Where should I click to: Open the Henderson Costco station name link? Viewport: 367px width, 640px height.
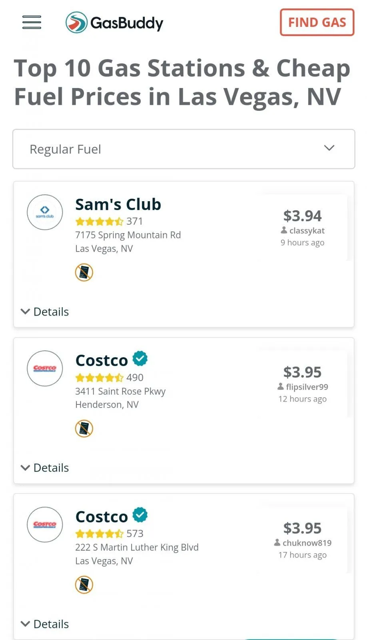[x=102, y=360]
